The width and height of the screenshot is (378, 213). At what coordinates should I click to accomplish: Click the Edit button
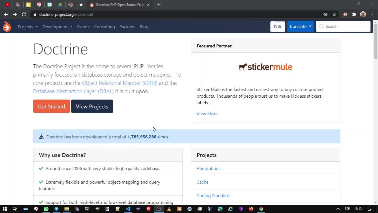tap(277, 27)
